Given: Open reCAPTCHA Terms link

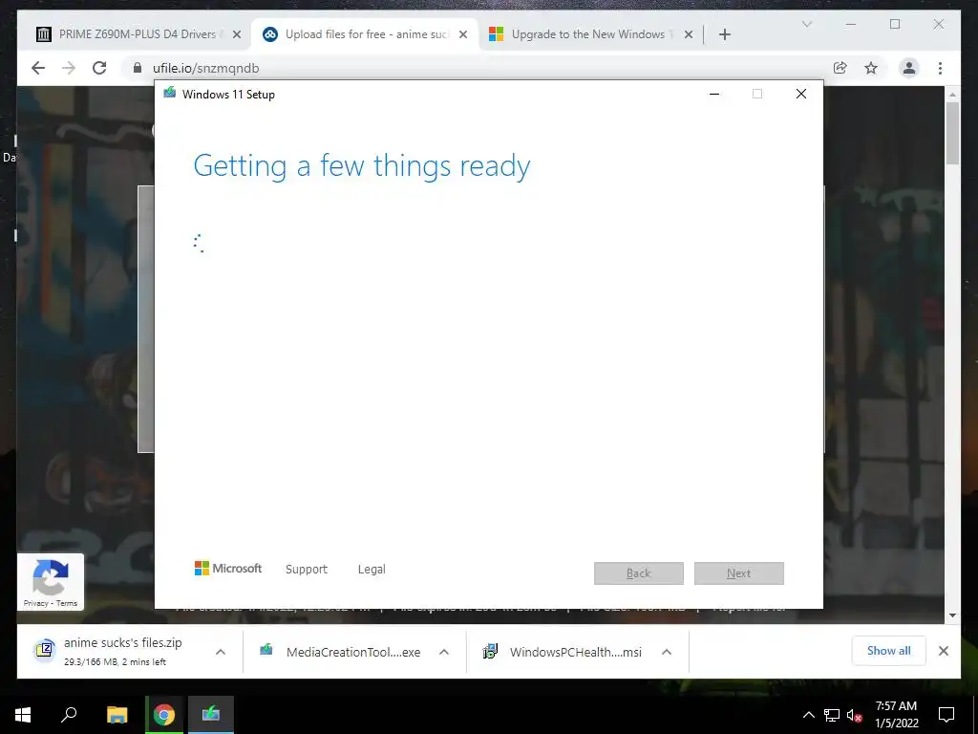Looking at the screenshot, I should coord(67,603).
